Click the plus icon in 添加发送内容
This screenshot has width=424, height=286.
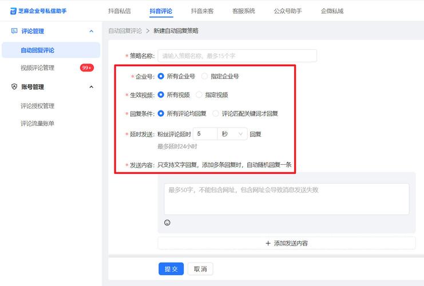coord(268,243)
